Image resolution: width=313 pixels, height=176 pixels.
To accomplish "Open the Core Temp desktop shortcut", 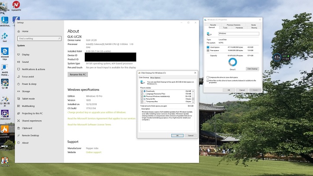I will click(x=5, y=161).
